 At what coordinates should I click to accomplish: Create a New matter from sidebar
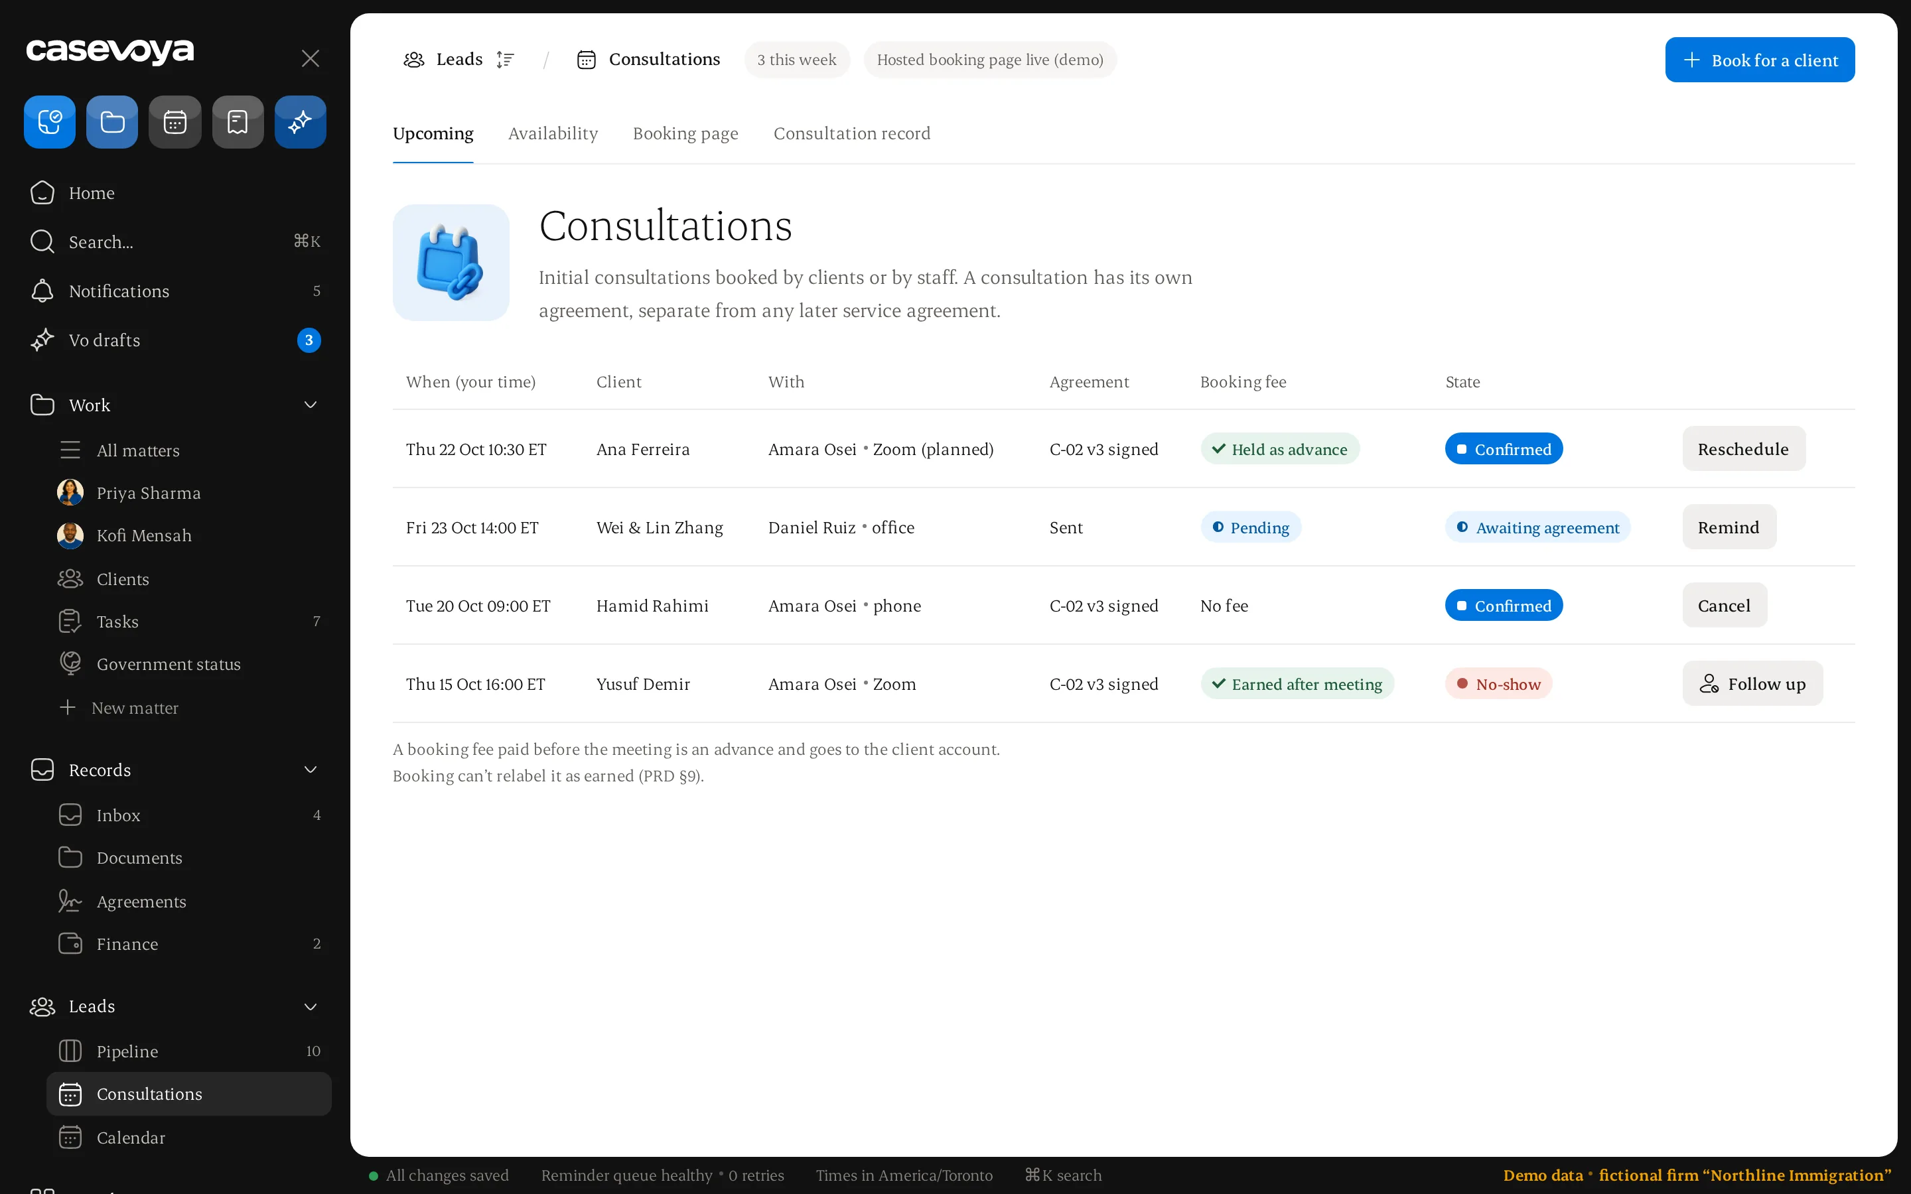(188, 708)
